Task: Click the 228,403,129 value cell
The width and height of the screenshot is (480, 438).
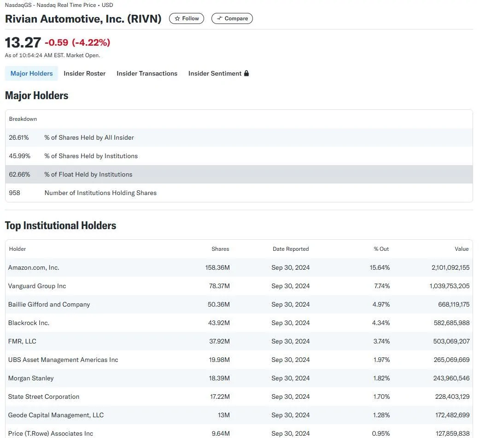Action: click(x=452, y=397)
